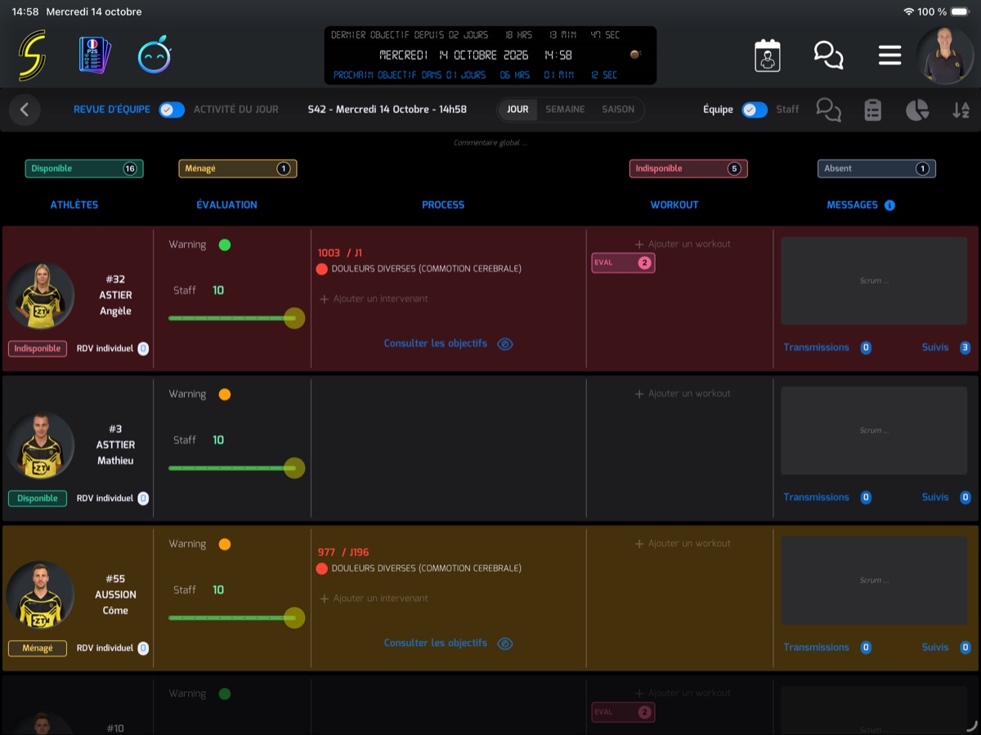Open the chat bubbles icon in header
Screen dimensions: 981x735
(828, 56)
